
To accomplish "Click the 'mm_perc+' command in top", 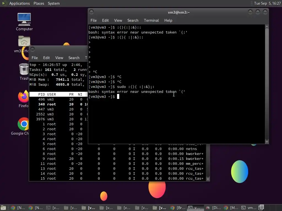I will [x=195, y=164].
